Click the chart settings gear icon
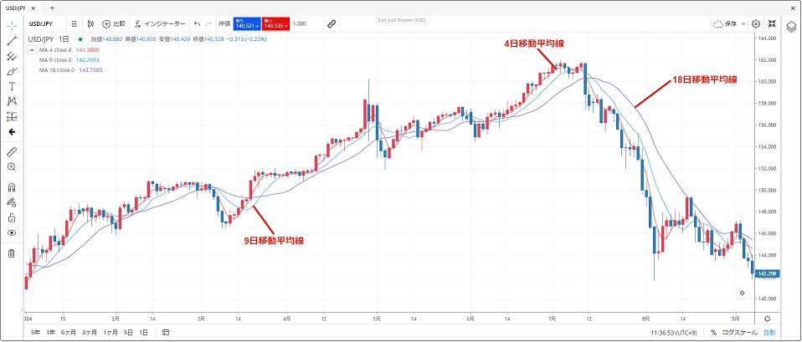802x342 pixels. coord(756,24)
